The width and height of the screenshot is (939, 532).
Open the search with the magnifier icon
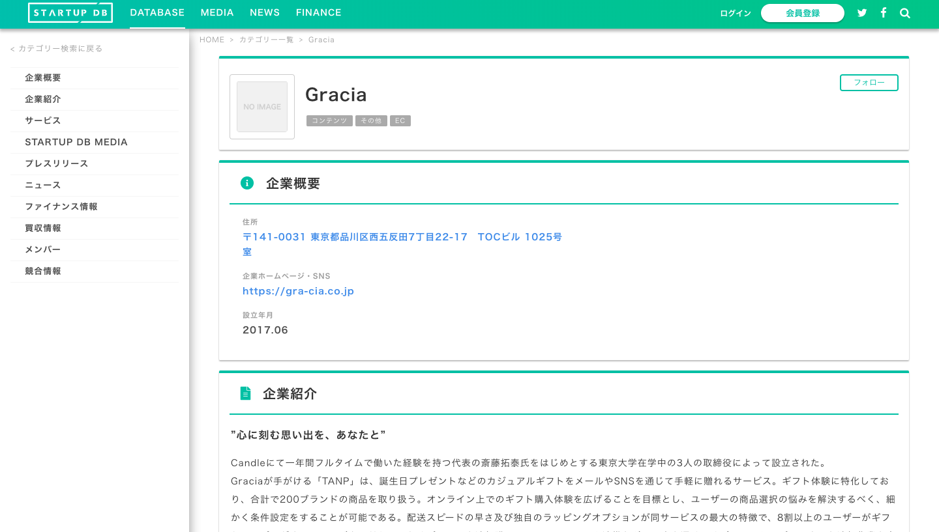[x=905, y=13]
